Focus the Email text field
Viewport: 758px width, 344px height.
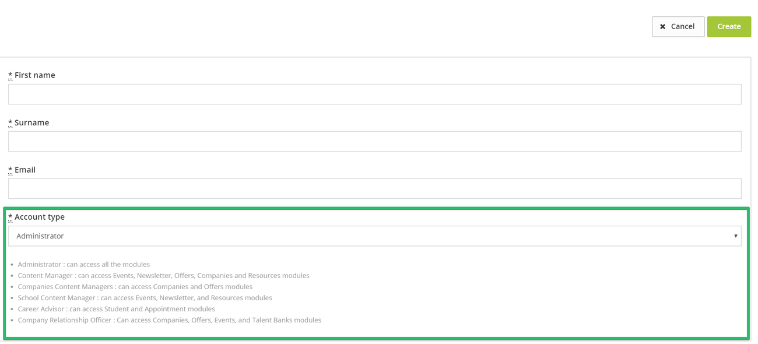[x=375, y=188]
